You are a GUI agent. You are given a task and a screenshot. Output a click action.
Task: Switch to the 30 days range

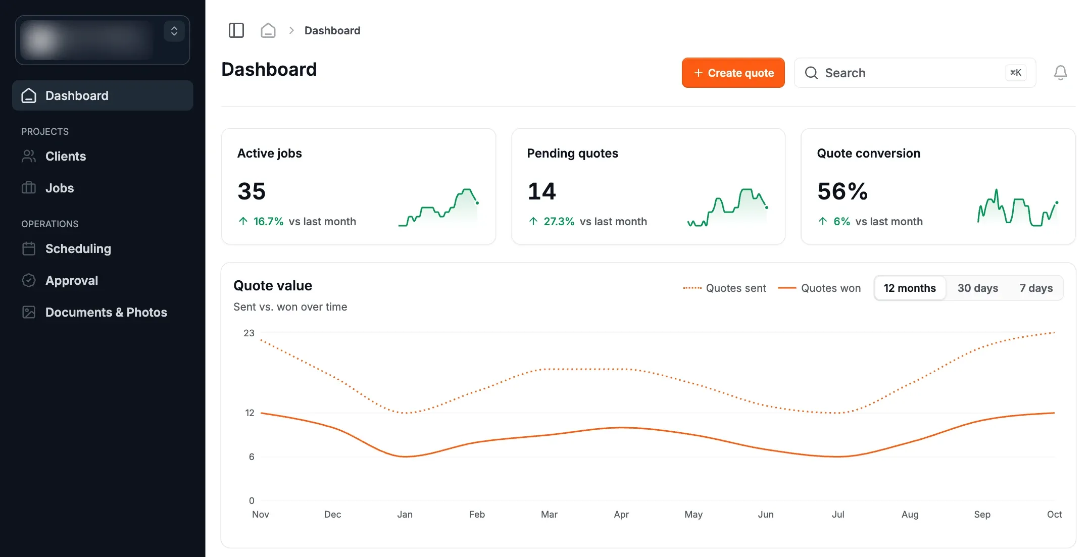coord(978,288)
